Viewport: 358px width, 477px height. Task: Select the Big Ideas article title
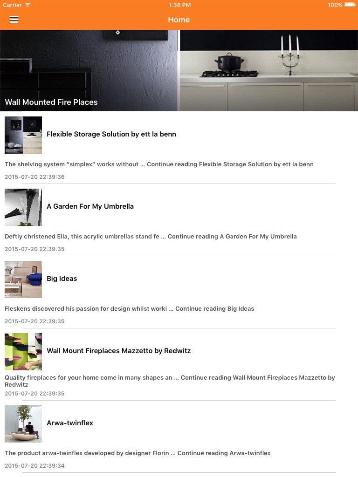point(62,279)
